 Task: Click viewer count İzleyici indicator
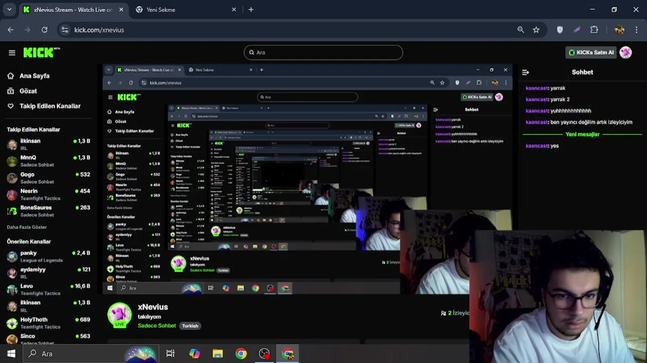click(x=455, y=313)
